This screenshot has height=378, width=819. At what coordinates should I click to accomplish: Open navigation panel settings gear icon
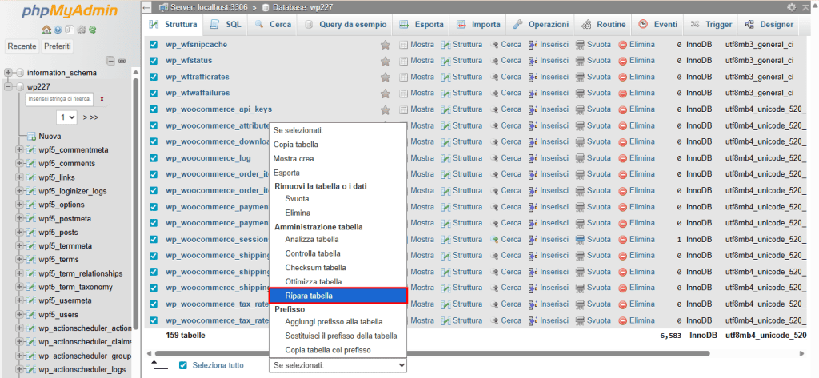tap(81, 30)
